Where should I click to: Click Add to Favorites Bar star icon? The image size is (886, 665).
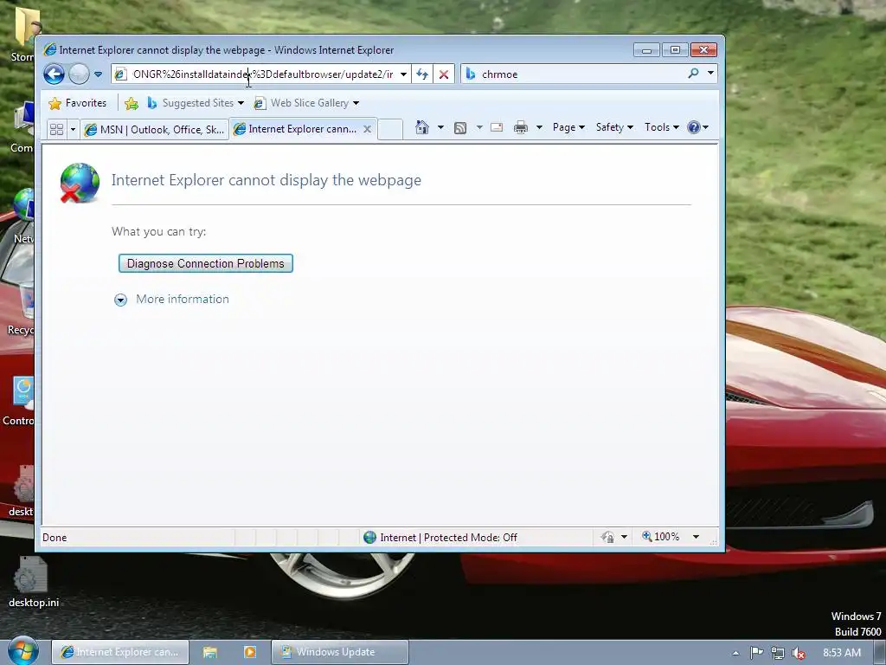pos(132,103)
